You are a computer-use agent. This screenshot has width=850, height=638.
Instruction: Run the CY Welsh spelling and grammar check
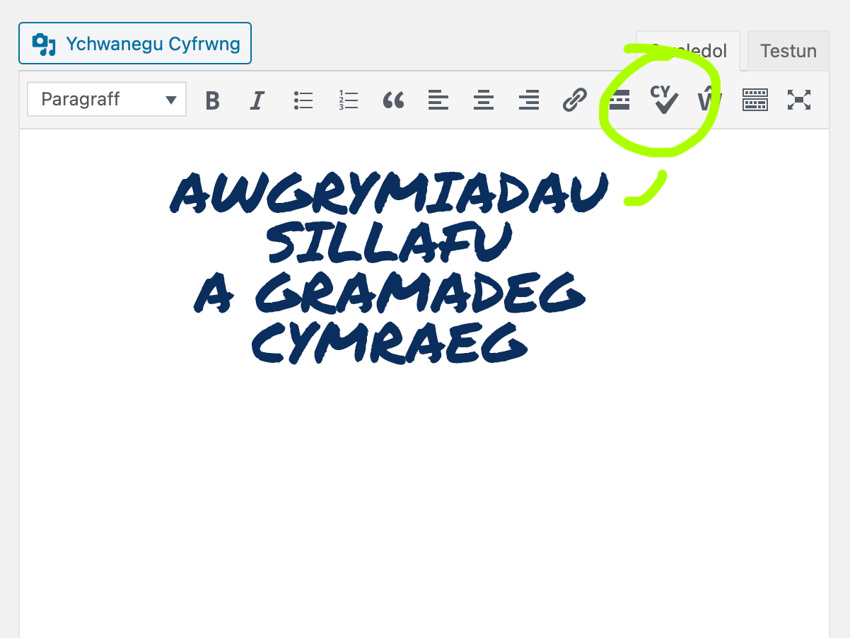[665, 100]
